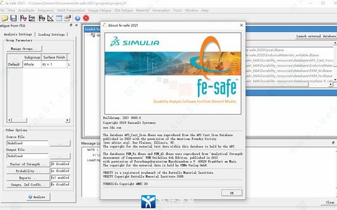Open the Gauge Fatigue menu
Viewport: 337px width, 210px height.
click(x=100, y=10)
